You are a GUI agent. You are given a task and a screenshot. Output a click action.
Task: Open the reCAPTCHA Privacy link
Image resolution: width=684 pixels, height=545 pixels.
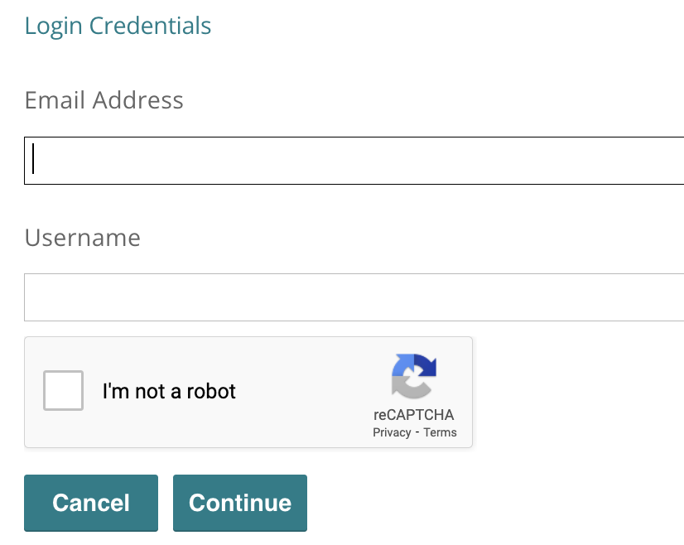click(x=392, y=432)
